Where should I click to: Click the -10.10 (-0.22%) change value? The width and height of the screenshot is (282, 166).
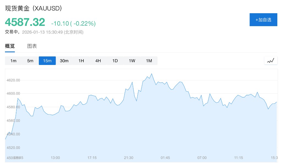73,24
